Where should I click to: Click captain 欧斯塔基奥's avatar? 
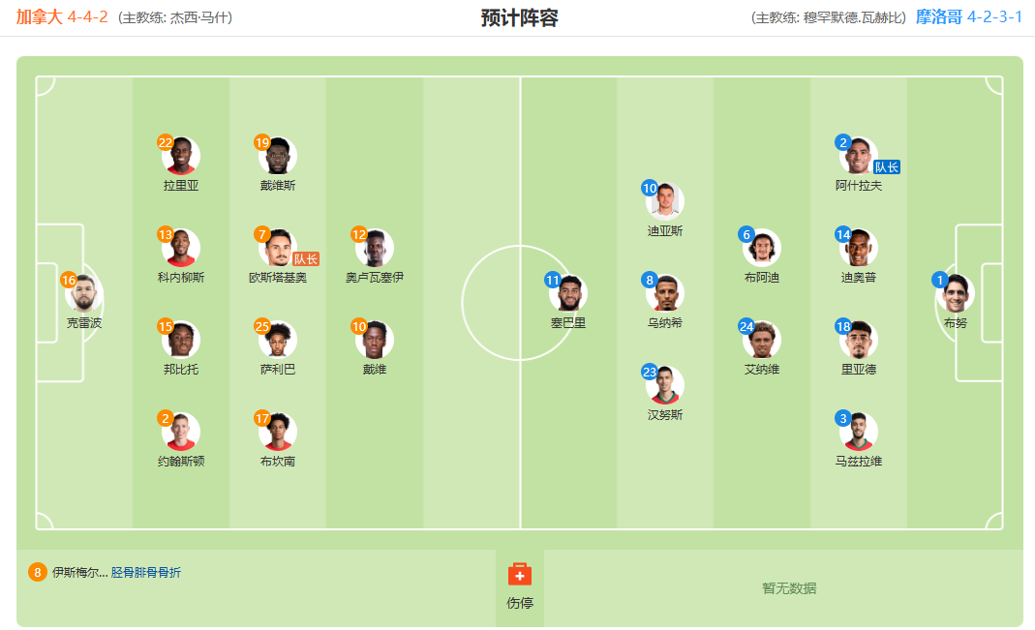(277, 248)
